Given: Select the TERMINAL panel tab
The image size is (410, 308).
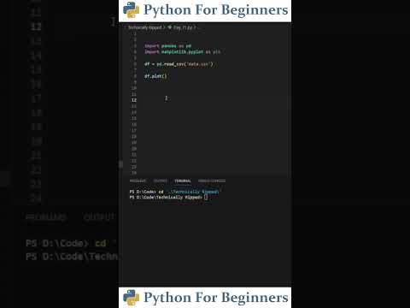Looking at the screenshot, I should 183,181.
